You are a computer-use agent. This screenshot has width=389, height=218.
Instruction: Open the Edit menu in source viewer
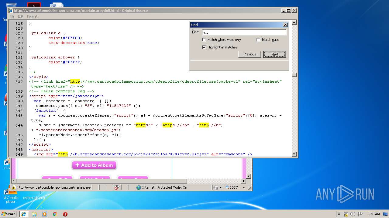click(x=21, y=16)
